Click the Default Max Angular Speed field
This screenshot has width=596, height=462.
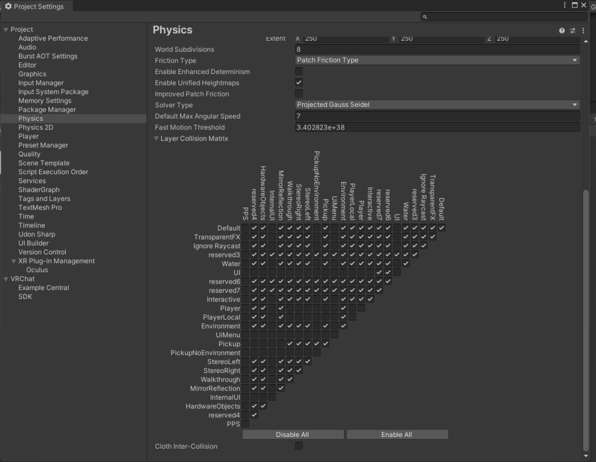pos(438,116)
